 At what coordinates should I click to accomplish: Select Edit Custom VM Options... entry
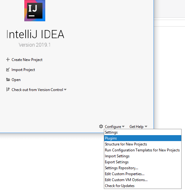pyautogui.click(x=143, y=180)
